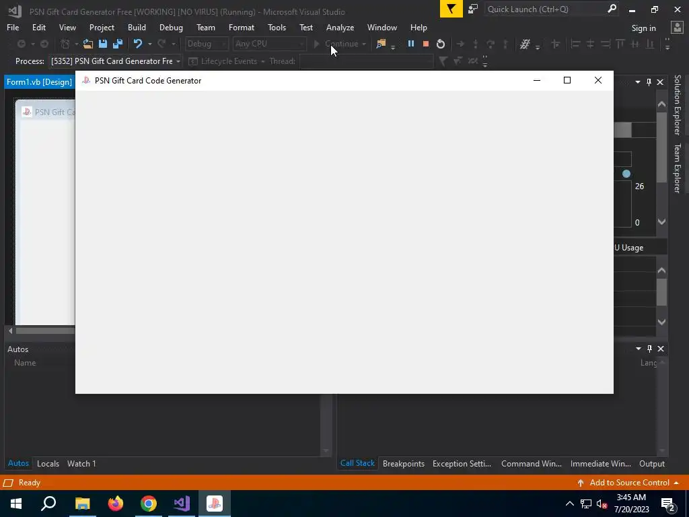Open the Build menu
Image resolution: width=689 pixels, height=517 pixels.
(137, 27)
